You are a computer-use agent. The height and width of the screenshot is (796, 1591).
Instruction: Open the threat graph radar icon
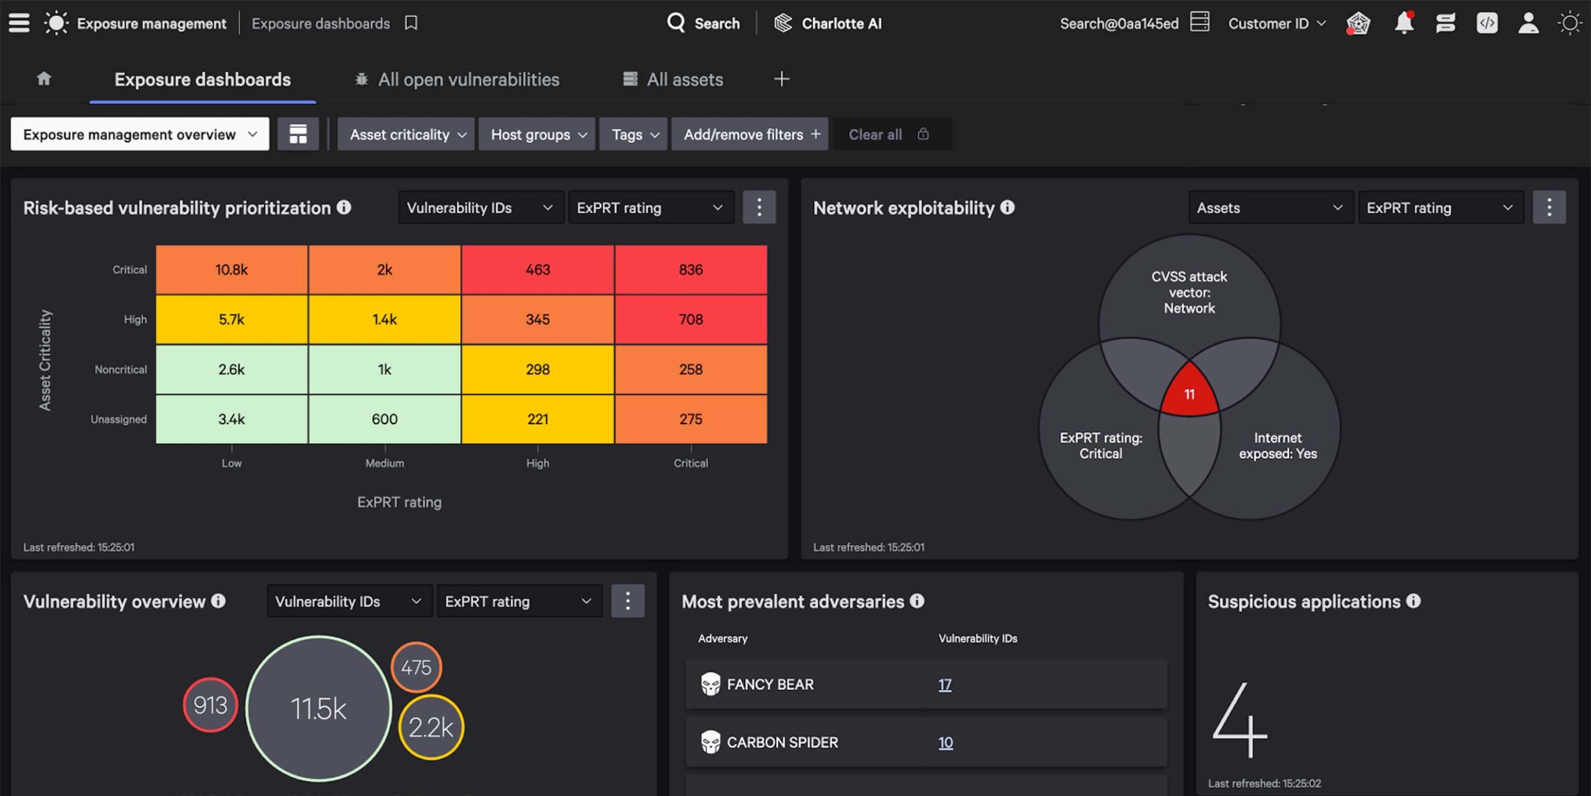1358,24
